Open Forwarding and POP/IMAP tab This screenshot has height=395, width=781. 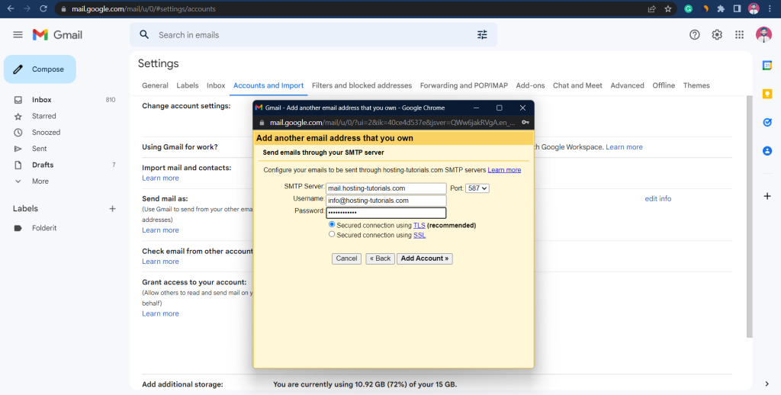pos(464,85)
